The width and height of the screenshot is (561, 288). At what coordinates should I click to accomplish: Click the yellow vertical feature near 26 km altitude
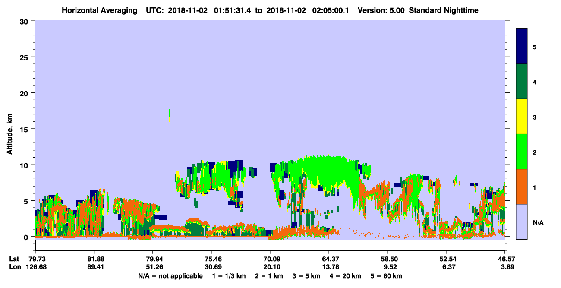click(x=366, y=48)
